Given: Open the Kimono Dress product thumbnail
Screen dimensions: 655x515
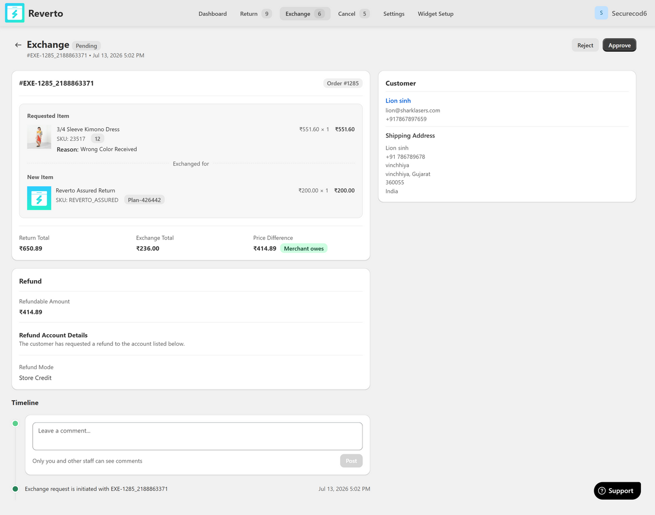Looking at the screenshot, I should [x=39, y=137].
